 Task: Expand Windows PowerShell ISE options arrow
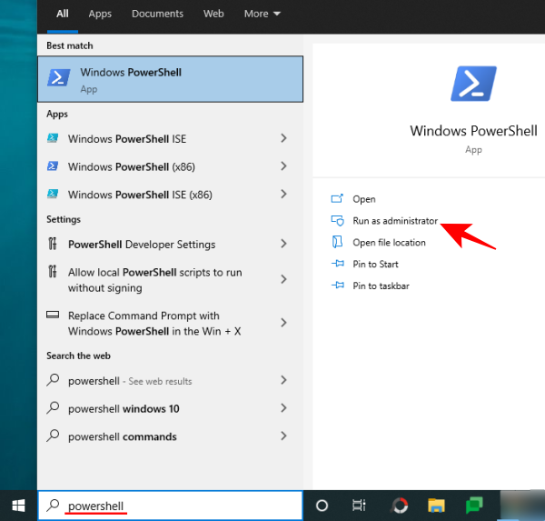(x=284, y=139)
